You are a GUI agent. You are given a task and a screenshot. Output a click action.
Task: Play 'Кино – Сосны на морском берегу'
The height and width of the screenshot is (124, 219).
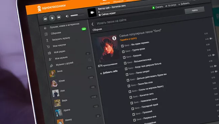(x=130, y=91)
